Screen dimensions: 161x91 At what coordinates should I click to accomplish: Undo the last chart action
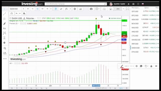coord(16,13)
